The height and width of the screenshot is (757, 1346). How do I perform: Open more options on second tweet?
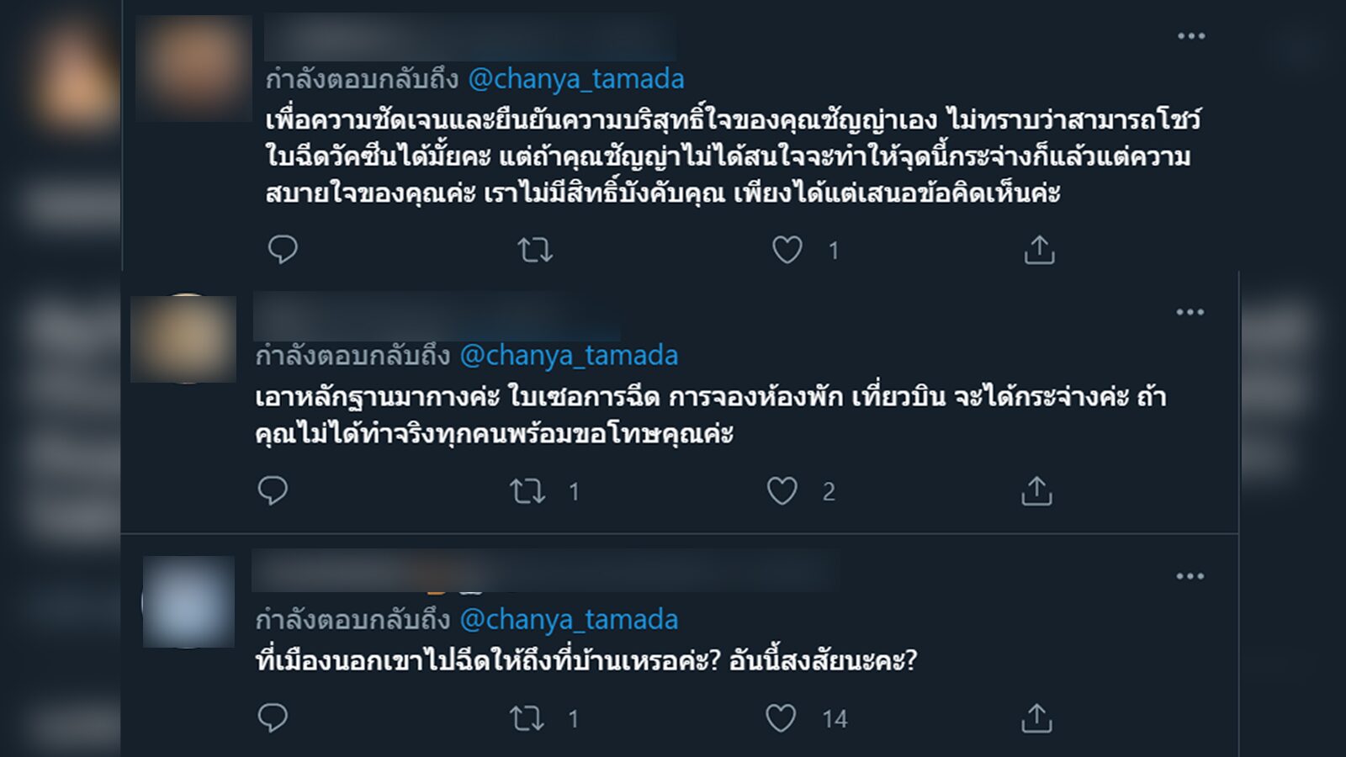tap(1190, 312)
